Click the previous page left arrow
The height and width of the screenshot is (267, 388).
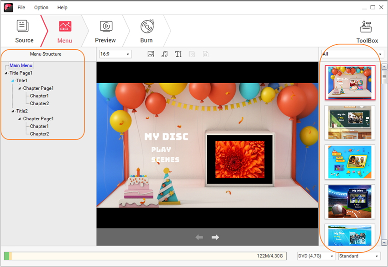(x=199, y=237)
